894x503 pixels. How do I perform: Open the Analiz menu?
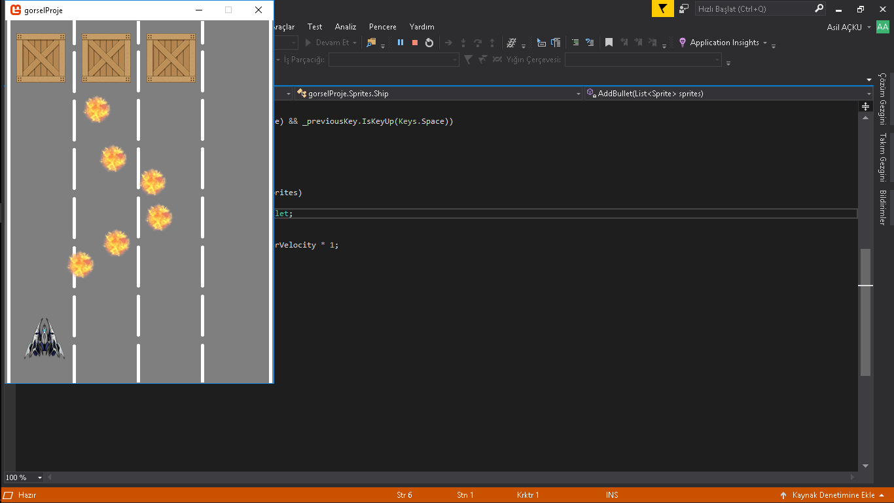click(x=346, y=27)
